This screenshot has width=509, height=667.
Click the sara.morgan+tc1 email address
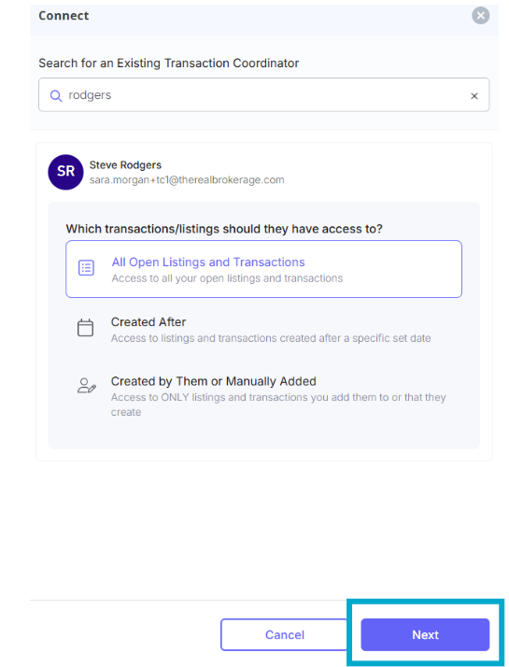[x=187, y=180]
